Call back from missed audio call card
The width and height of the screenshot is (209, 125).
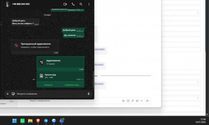click(35, 46)
